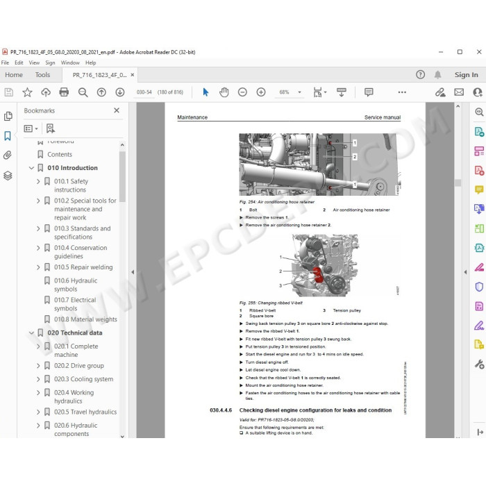Image resolution: width=486 pixels, height=486 pixels.
Task: Open notifications bell
Action: 437,74
